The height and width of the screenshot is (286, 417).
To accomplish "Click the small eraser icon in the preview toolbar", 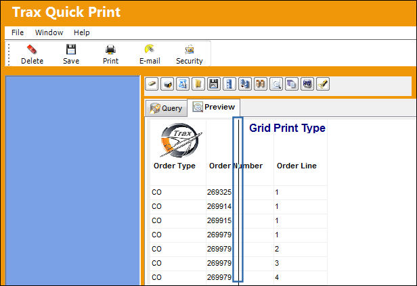I will (152, 85).
